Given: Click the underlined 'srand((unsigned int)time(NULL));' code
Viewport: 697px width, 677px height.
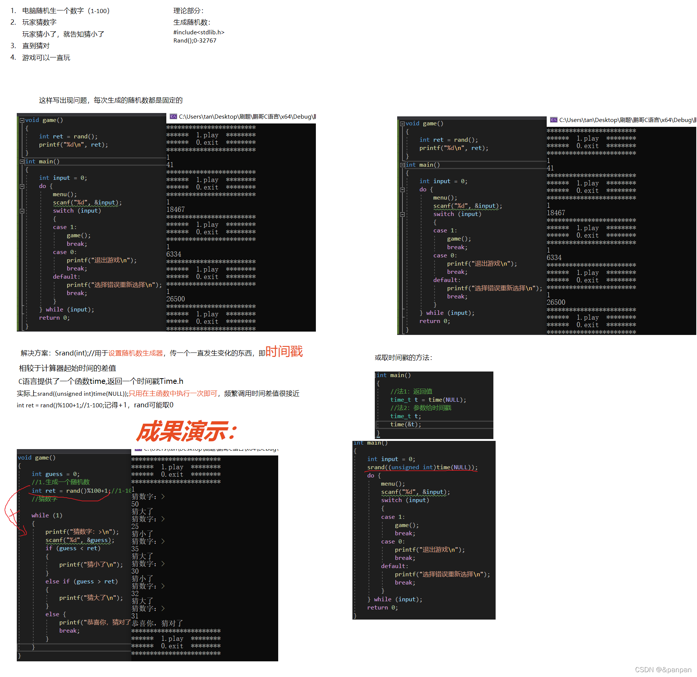Looking at the screenshot, I should click(422, 467).
